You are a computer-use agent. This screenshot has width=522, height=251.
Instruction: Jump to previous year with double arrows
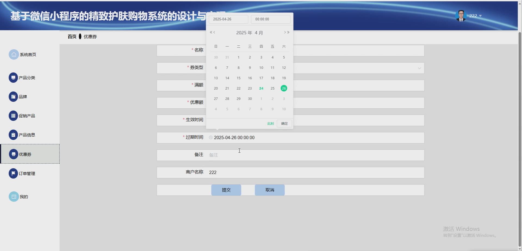211,32
